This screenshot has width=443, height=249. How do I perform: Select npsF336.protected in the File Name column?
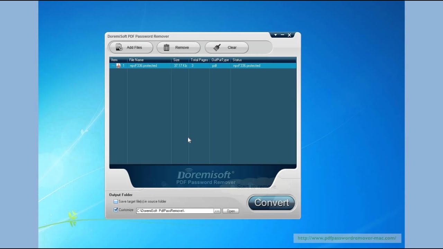coord(143,66)
